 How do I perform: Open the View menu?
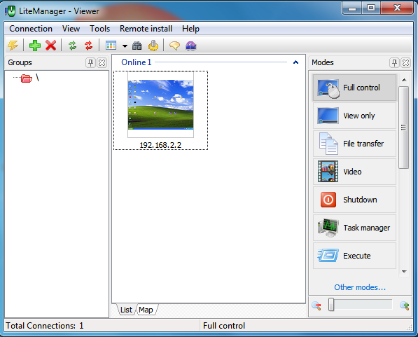[x=71, y=29]
